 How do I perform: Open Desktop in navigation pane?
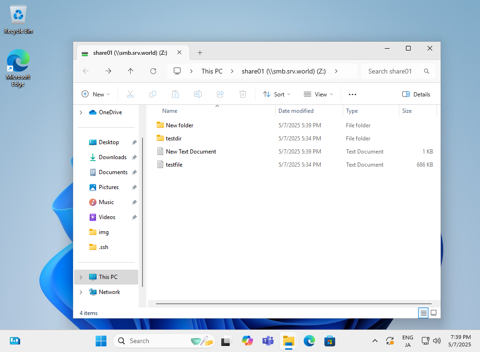[109, 142]
